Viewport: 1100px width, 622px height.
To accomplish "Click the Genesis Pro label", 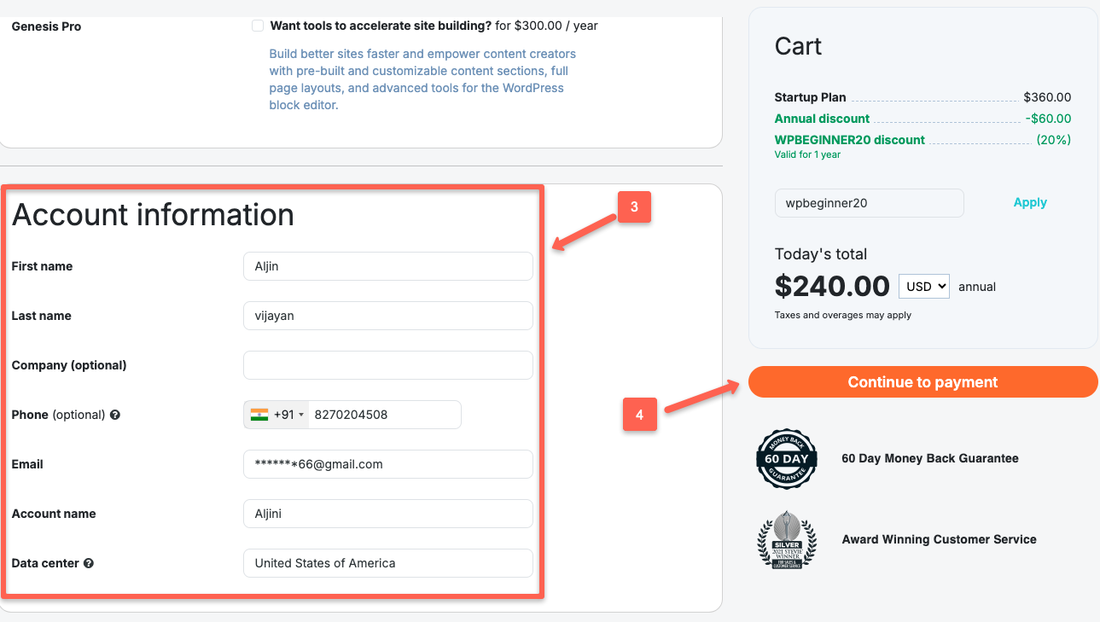I will 46,26.
